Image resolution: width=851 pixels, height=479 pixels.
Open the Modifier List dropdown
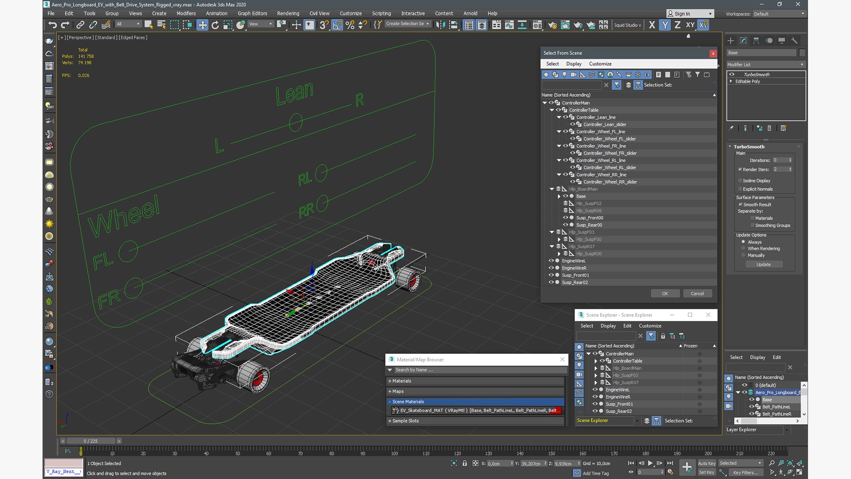tap(765, 64)
